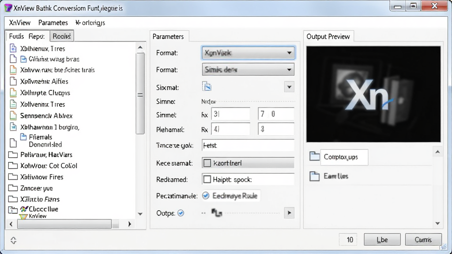
Task: Click the folder icon beside "Pelivraur, HatViars"
Action: pos(13,155)
